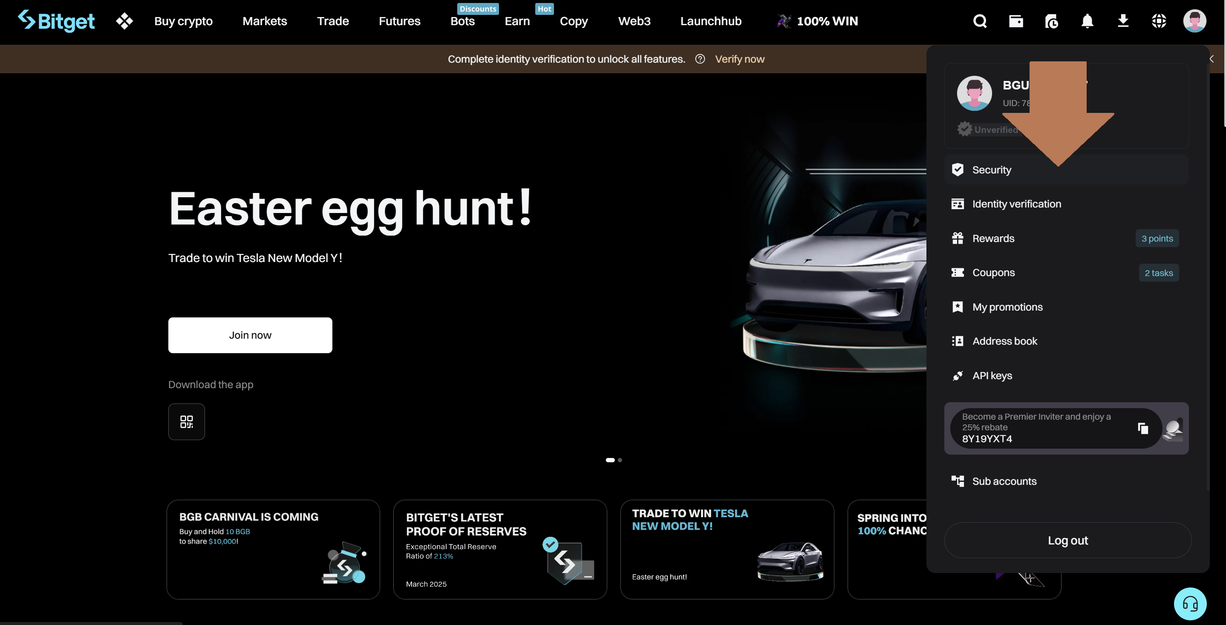The width and height of the screenshot is (1226, 625).
Task: Click the QR code download icon
Action: point(187,421)
